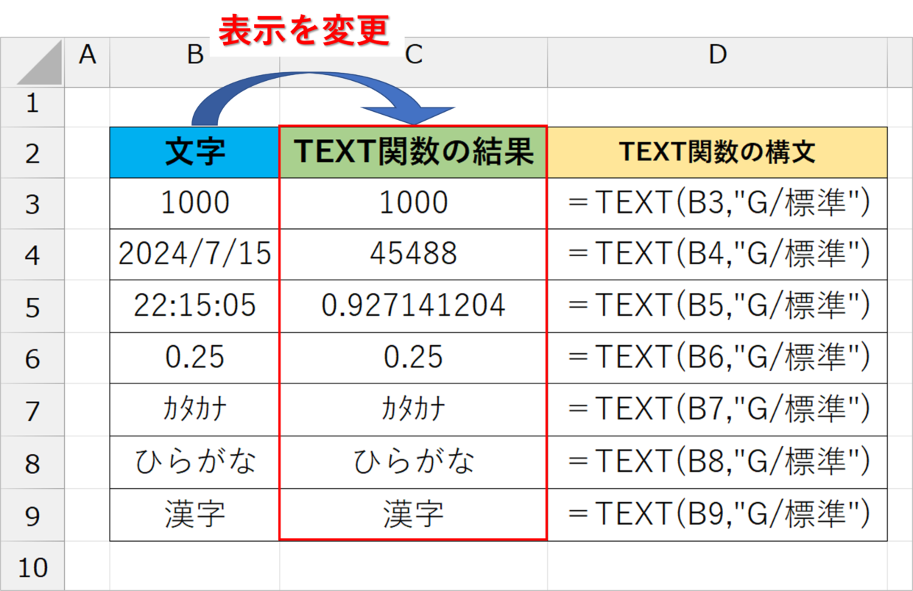Image resolution: width=913 pixels, height=591 pixels.
Task: Click formula cell =TEXT(B9,"G/標準")
Action: 718,514
